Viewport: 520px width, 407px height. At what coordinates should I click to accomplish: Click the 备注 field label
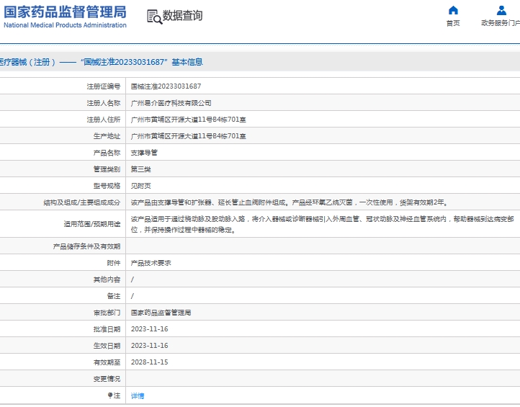click(x=113, y=296)
